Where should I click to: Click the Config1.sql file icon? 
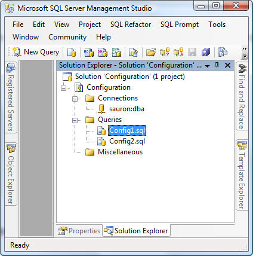pyautogui.click(x=101, y=130)
